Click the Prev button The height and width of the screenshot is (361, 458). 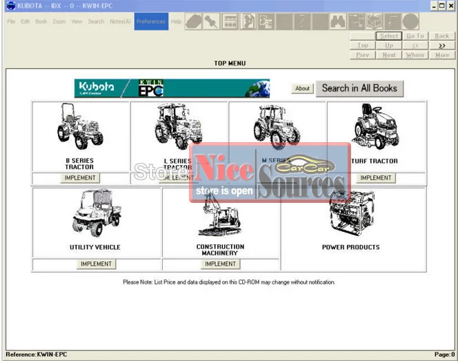click(363, 55)
